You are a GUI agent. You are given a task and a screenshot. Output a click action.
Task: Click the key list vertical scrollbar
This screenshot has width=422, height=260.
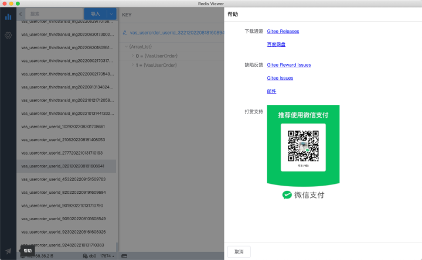(x=117, y=247)
